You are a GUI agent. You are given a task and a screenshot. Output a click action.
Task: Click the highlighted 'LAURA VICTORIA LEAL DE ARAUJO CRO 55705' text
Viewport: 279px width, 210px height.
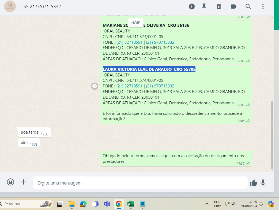tap(149, 69)
